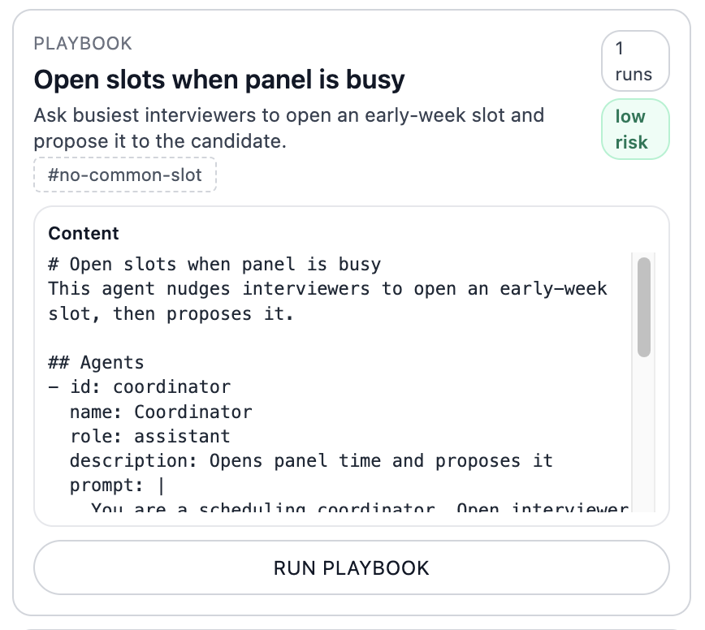Click the "low risk" badge
Image resolution: width=705 pixels, height=630 pixels.
tap(635, 128)
